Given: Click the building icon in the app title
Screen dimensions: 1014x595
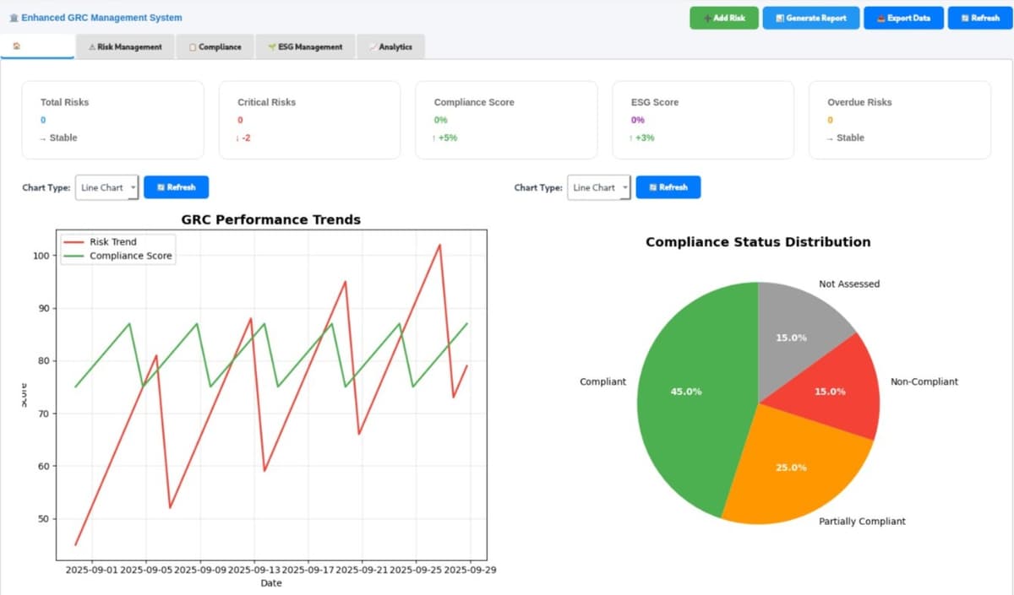Looking at the screenshot, I should pyautogui.click(x=13, y=18).
